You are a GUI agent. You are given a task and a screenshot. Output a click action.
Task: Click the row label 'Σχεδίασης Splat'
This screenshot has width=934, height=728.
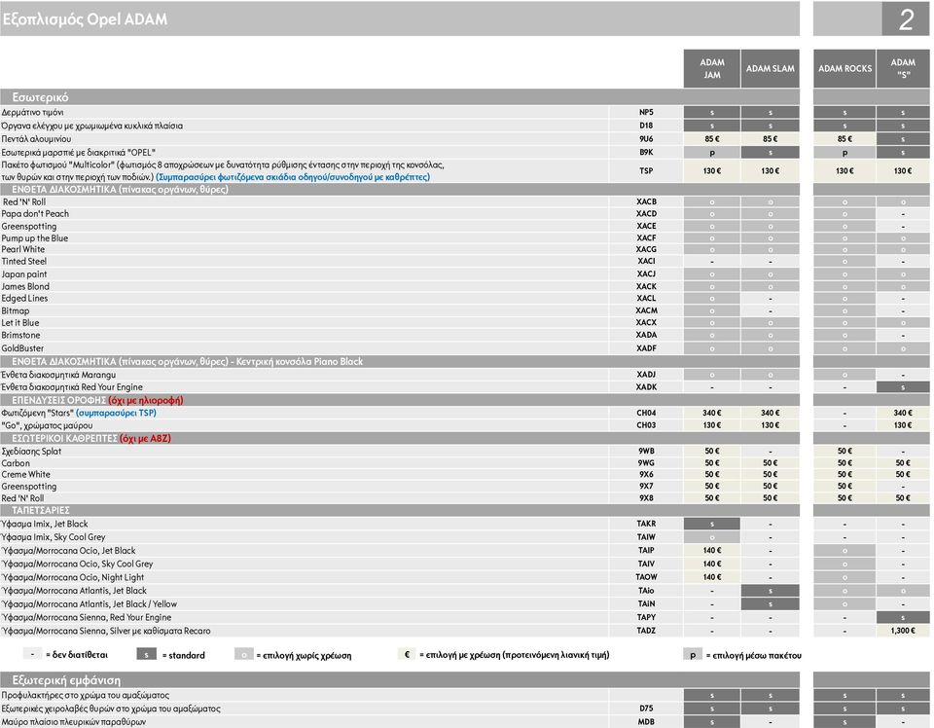[x=31, y=452]
